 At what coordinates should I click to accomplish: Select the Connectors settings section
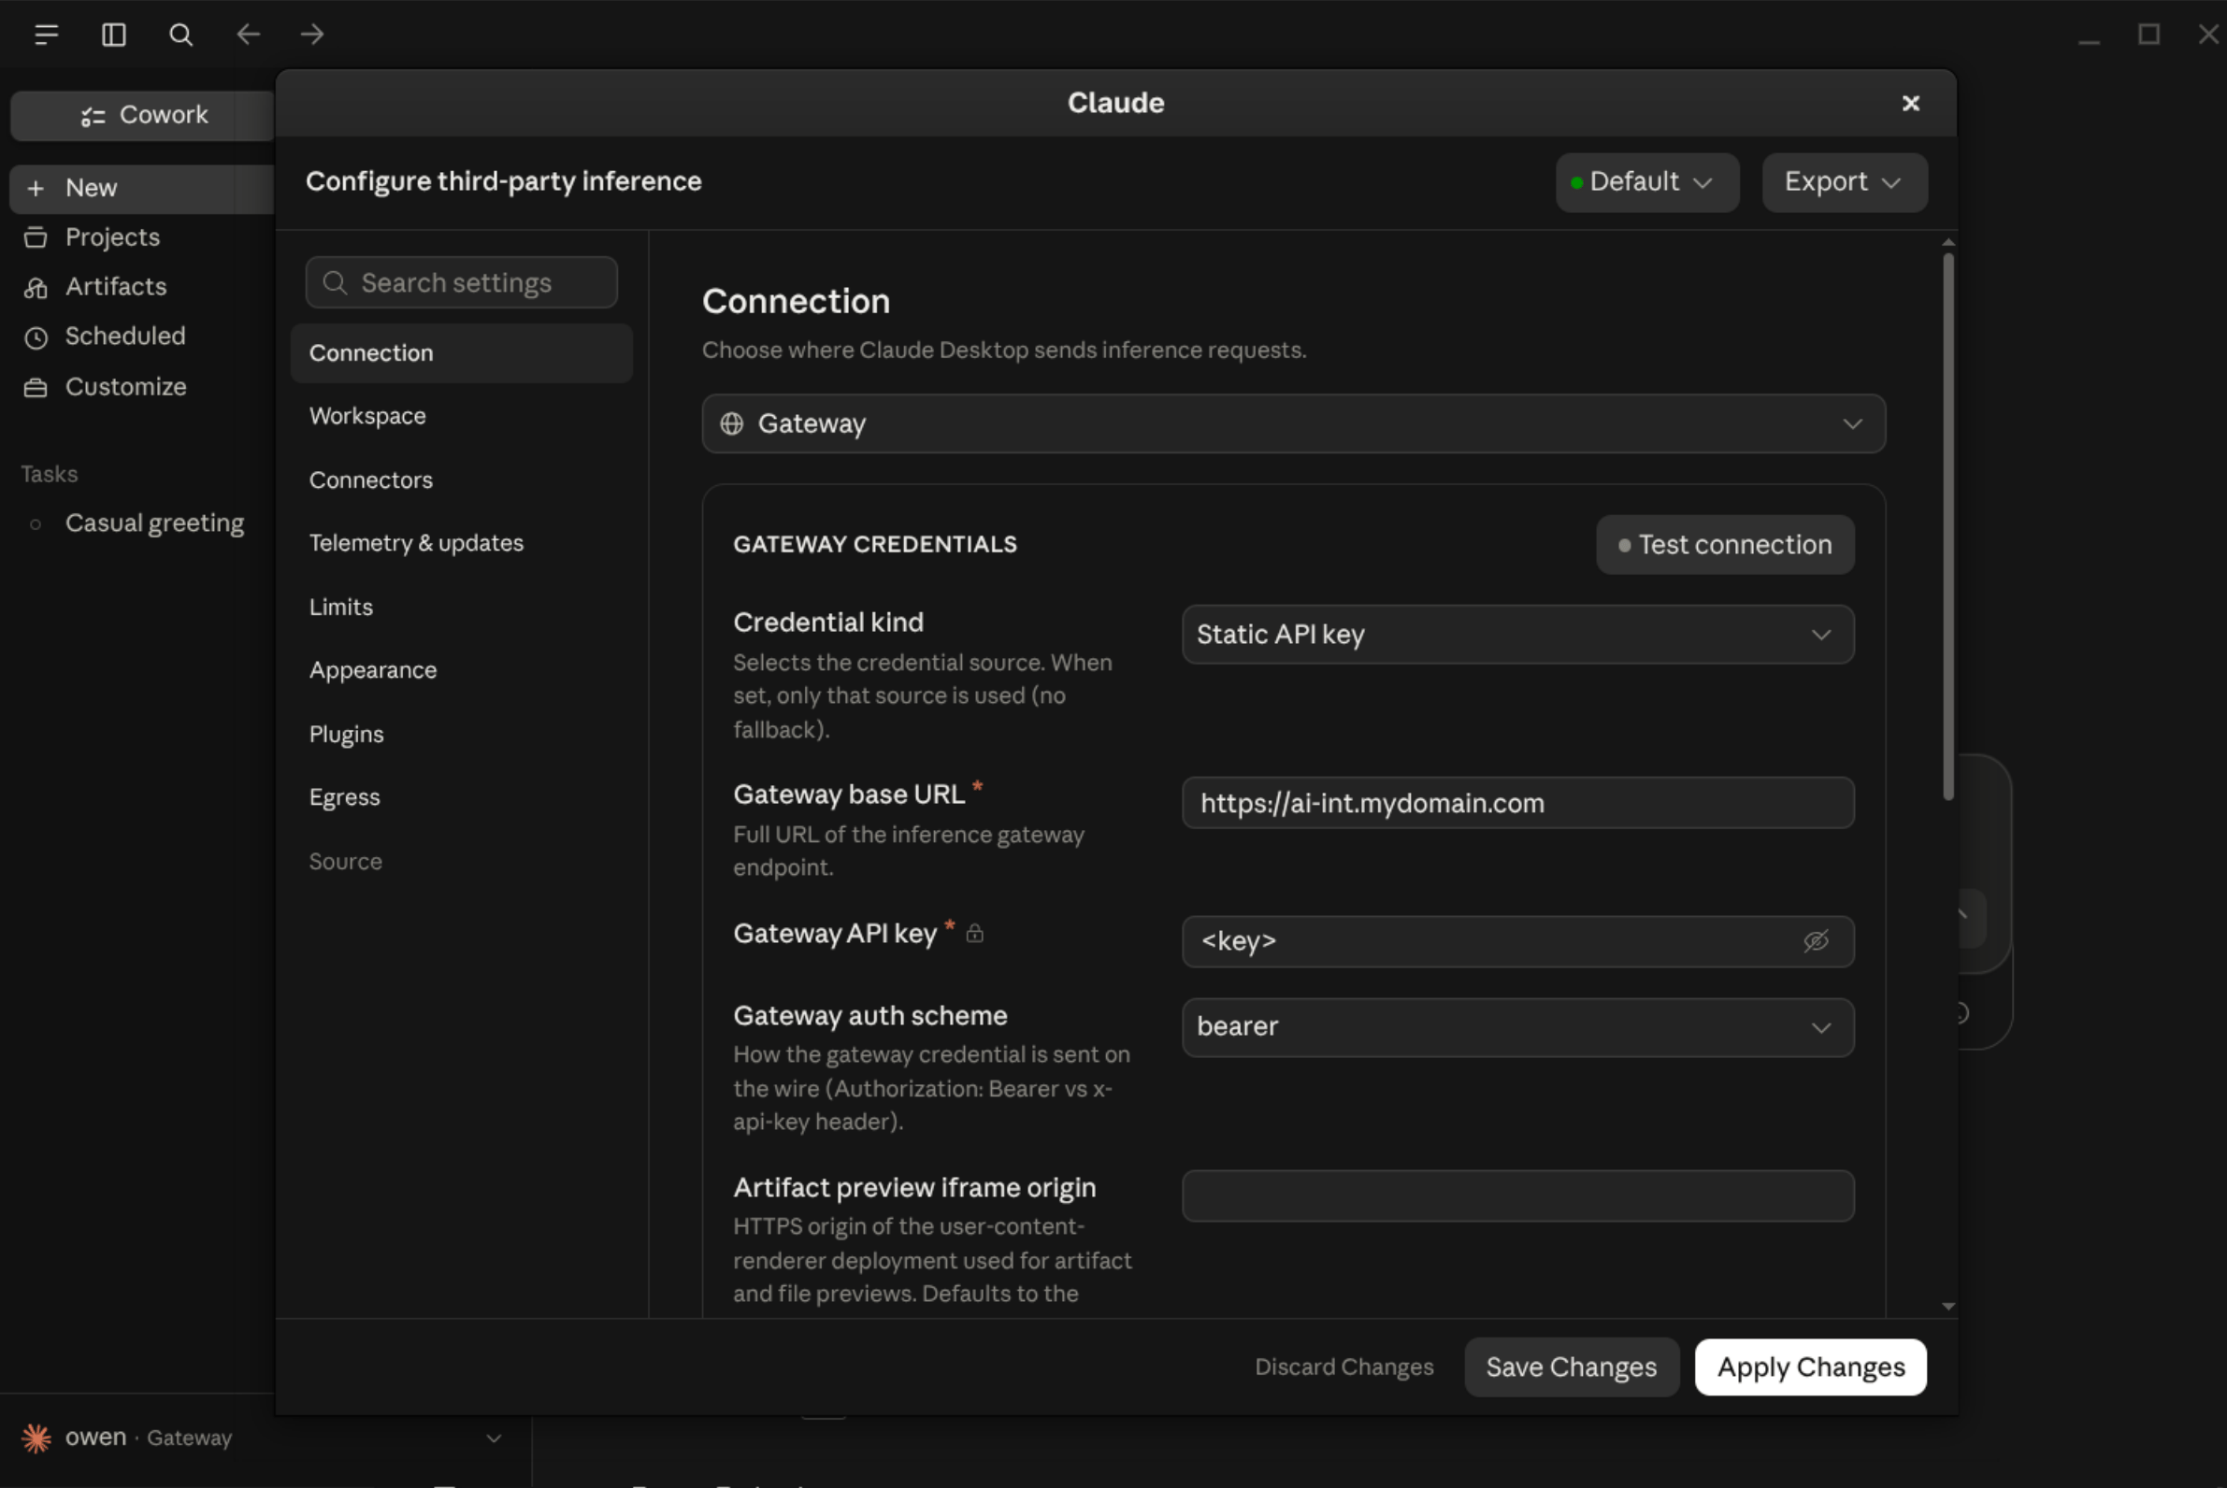[461, 479]
